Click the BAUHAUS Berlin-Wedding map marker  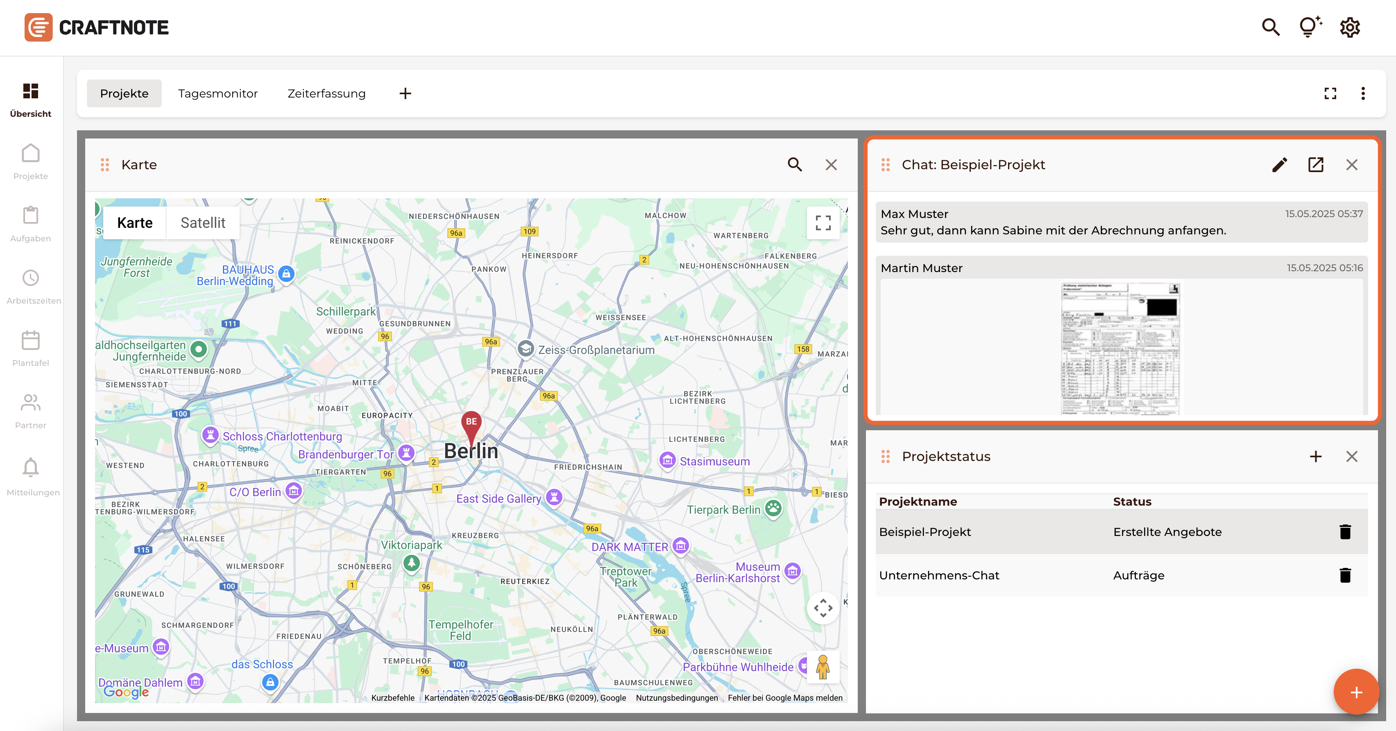point(286,274)
